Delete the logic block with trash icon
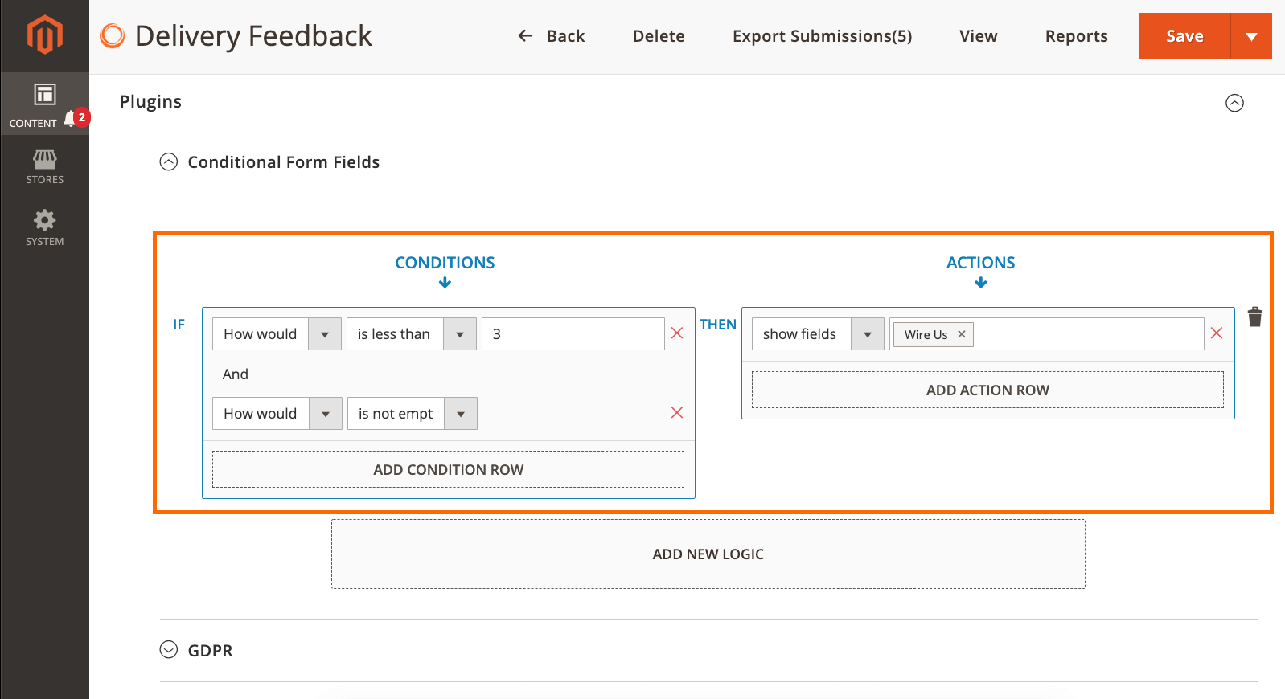Image resolution: width=1285 pixels, height=699 pixels. (1254, 317)
